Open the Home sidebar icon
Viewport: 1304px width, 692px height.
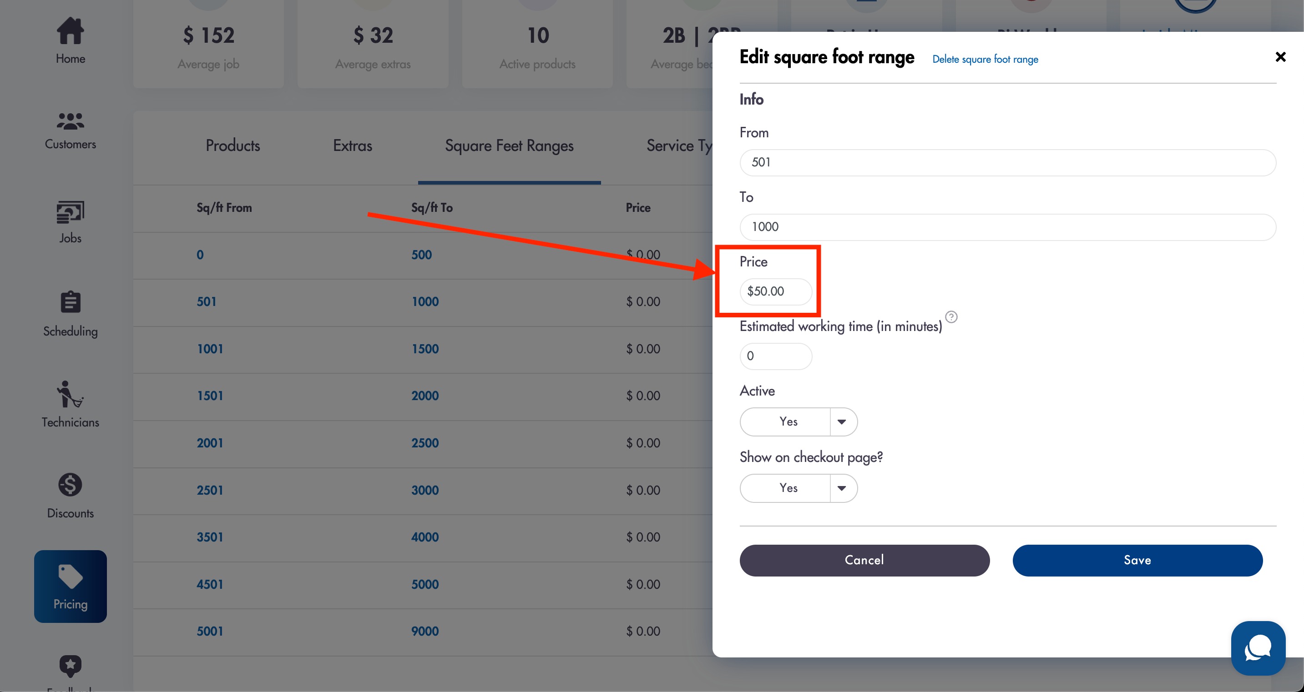tap(71, 31)
